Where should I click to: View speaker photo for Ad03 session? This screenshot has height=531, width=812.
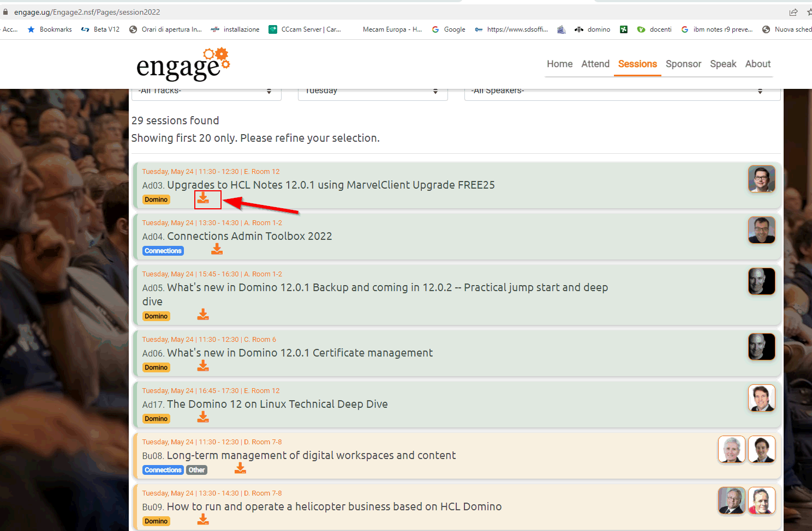(x=762, y=179)
